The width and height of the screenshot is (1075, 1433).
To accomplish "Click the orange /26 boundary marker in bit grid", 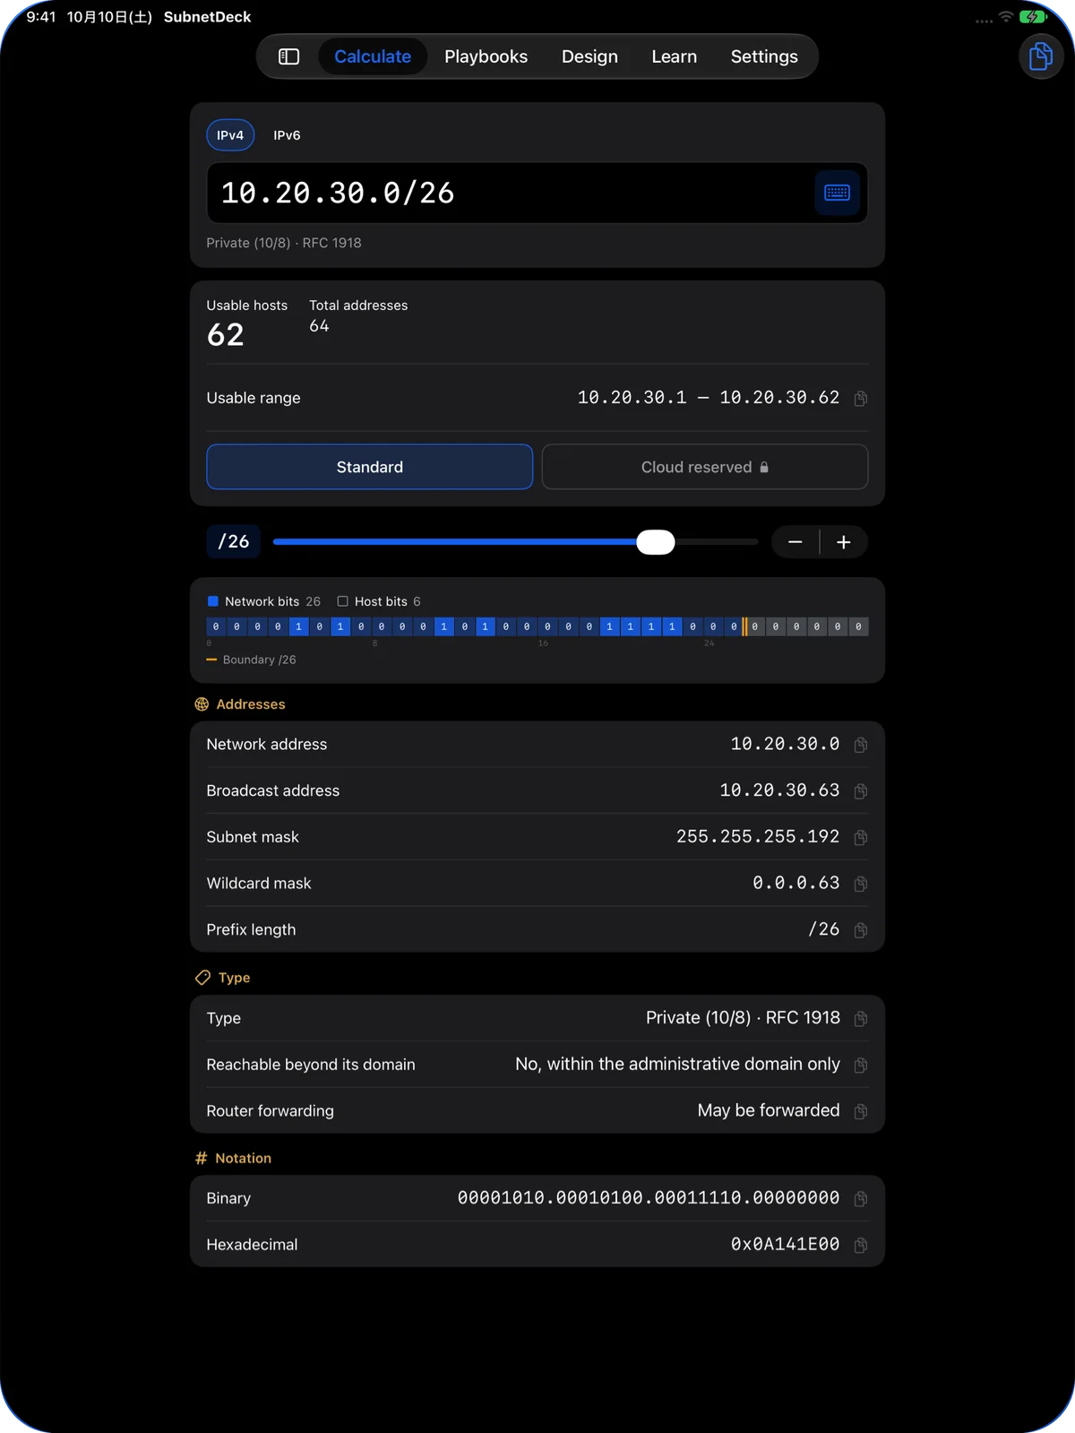I will (x=744, y=626).
